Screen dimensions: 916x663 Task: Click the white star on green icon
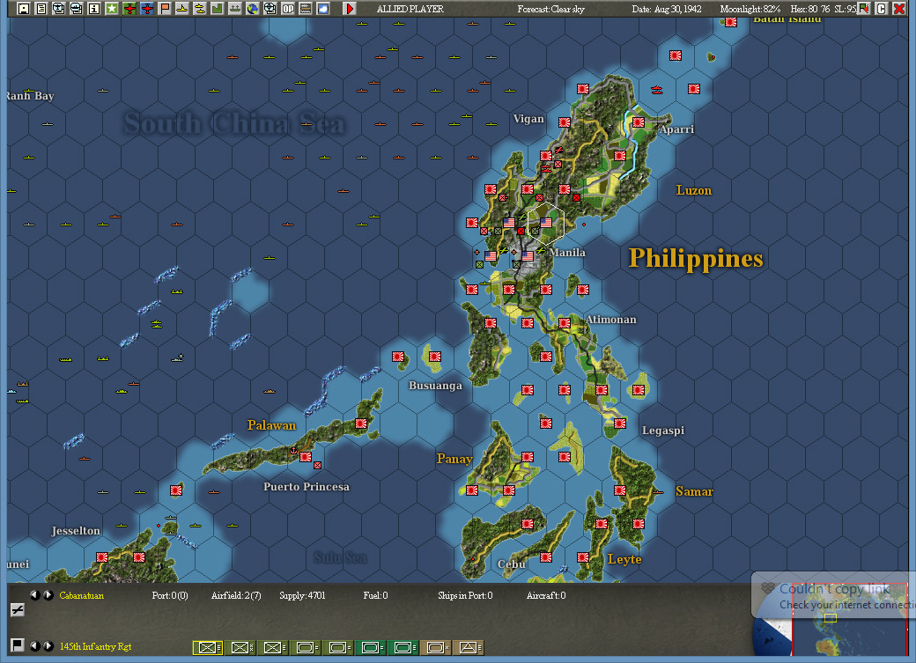pos(112,8)
